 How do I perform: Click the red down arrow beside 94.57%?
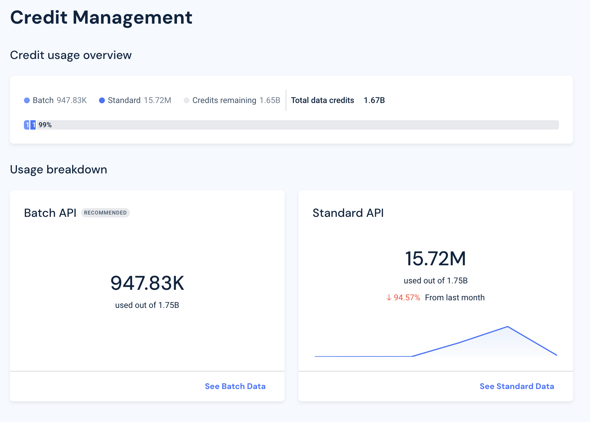(389, 298)
